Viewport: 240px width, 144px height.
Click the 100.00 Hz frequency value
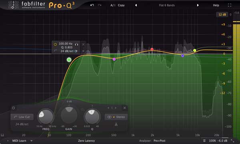coord(66,44)
